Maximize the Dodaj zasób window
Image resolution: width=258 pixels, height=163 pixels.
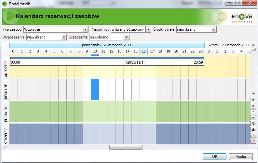pyautogui.click(x=238, y=3)
